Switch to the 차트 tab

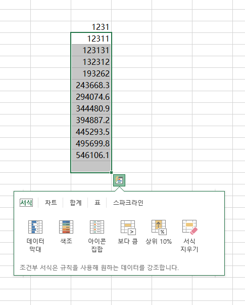[51, 203]
